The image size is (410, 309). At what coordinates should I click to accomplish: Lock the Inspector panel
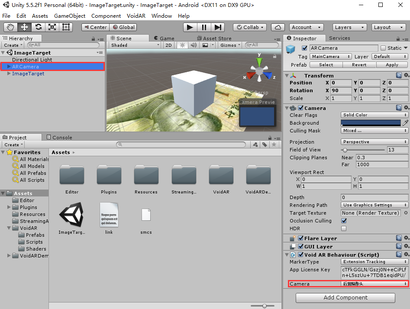tap(398, 39)
